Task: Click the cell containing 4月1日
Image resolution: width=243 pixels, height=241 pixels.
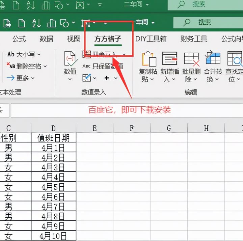Action: tap(53, 147)
